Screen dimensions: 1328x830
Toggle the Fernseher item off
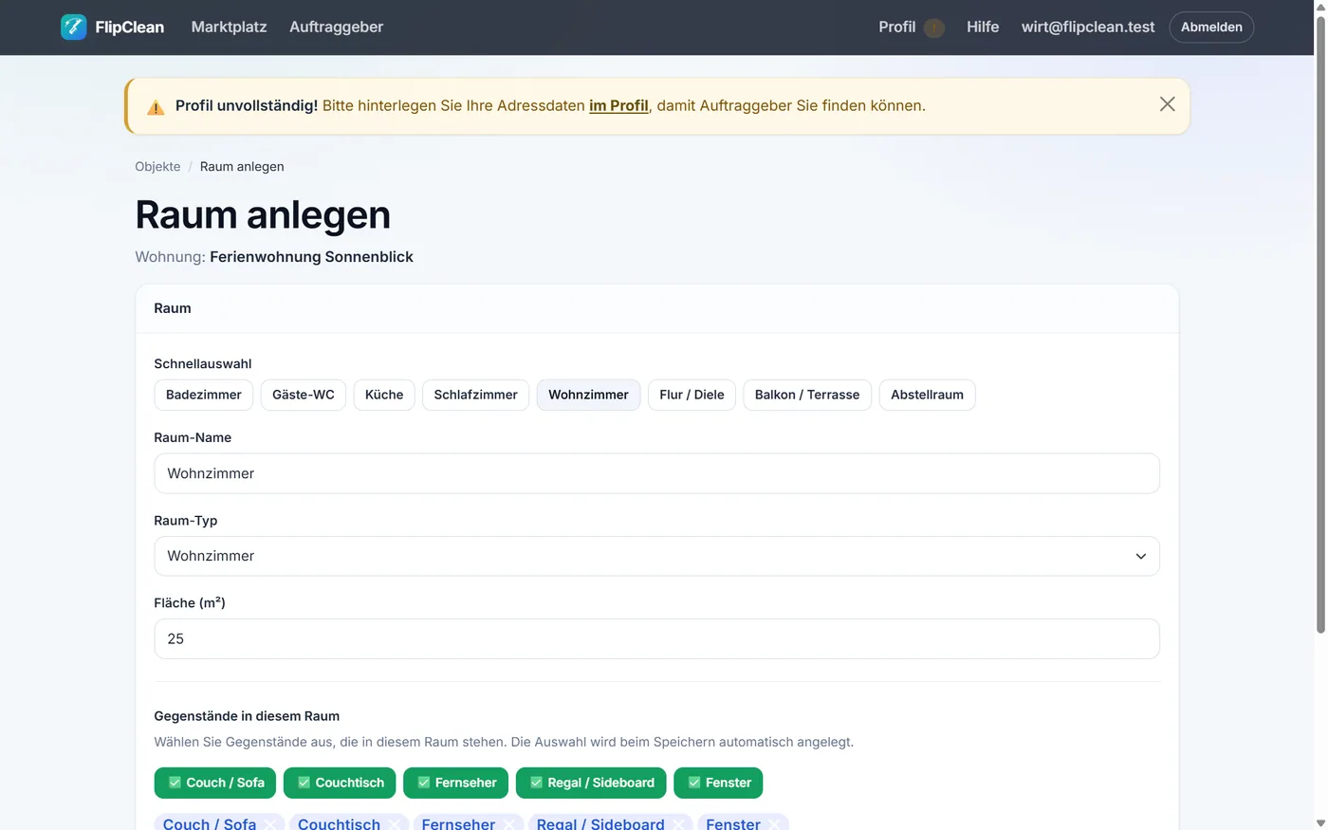pyautogui.click(x=455, y=783)
